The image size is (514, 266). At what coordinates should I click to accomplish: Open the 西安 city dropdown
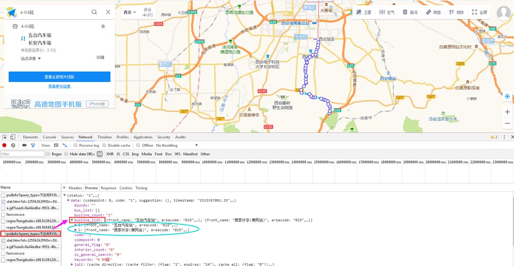(130, 12)
